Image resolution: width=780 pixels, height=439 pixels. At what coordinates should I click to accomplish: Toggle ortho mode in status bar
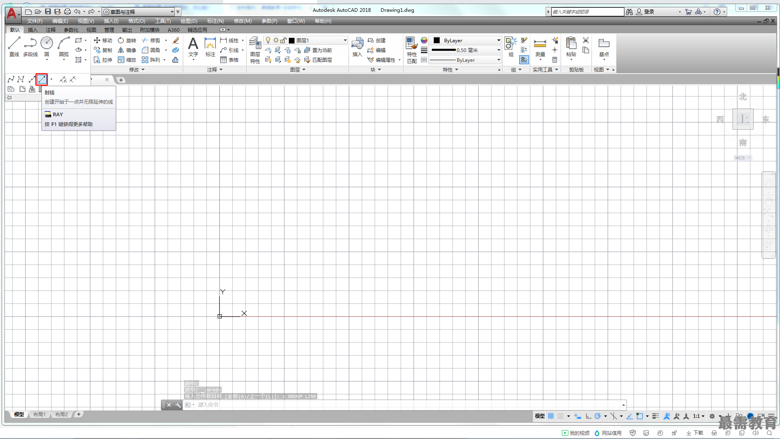pyautogui.click(x=588, y=416)
